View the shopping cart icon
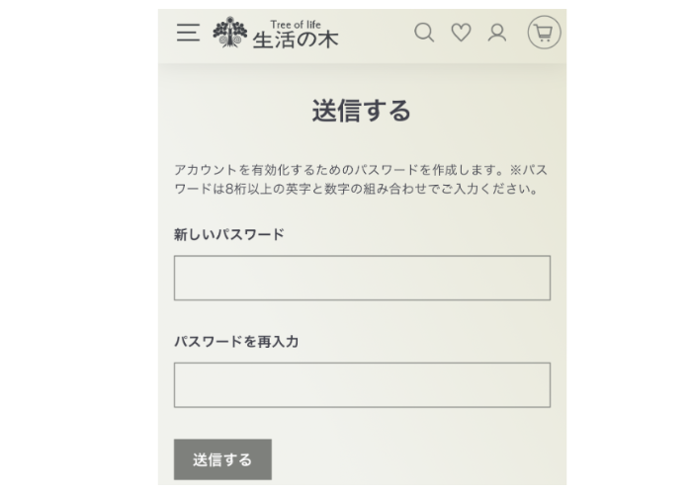 click(x=544, y=33)
